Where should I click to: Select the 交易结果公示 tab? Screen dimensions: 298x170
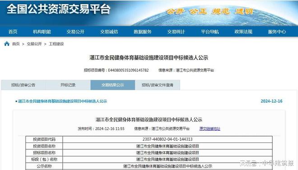[113, 85]
